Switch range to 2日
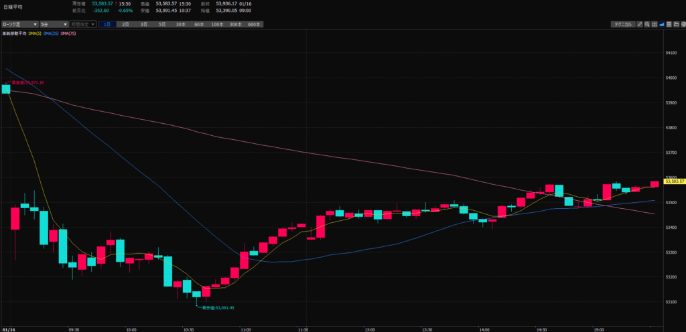 [125, 24]
